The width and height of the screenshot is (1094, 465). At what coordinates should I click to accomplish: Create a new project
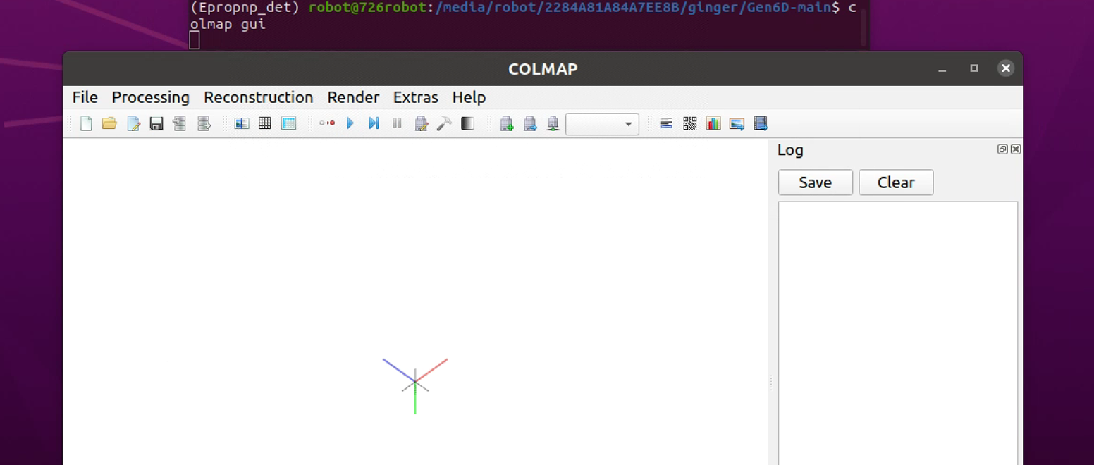[x=86, y=123]
